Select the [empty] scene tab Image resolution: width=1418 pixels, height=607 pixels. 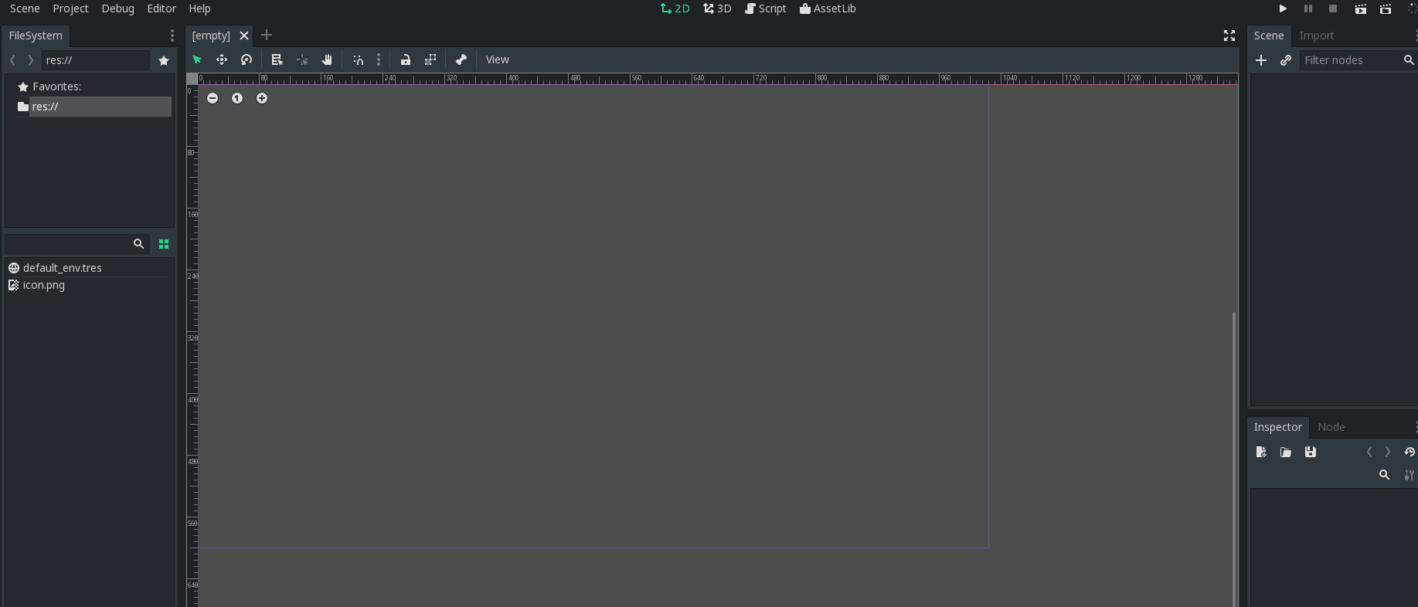(x=211, y=36)
